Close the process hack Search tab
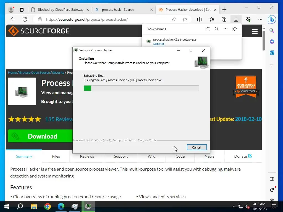 [152, 10]
